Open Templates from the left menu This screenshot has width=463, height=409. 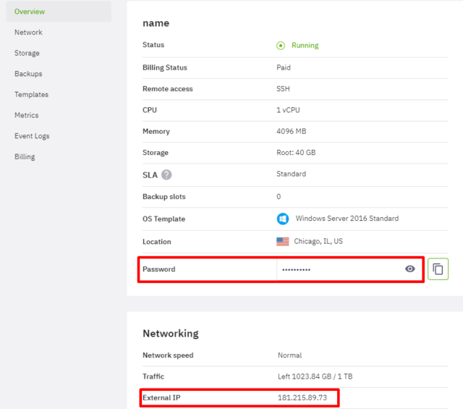tap(31, 95)
